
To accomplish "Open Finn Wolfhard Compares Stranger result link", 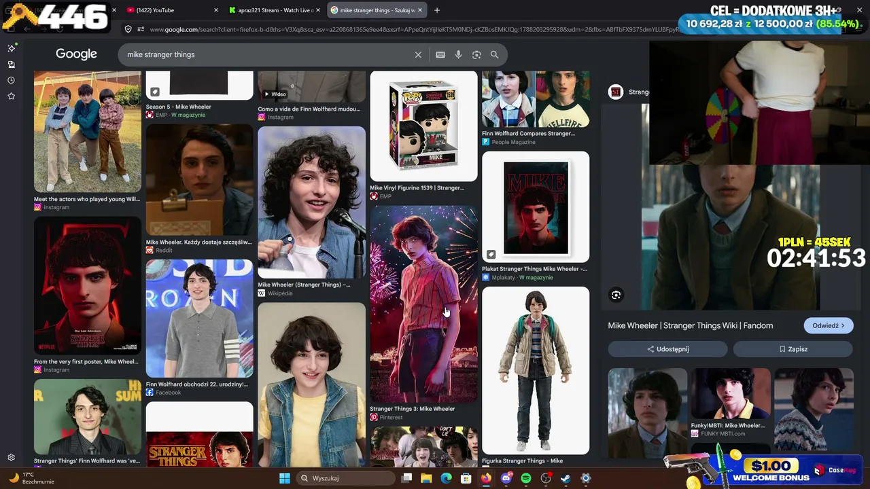I will point(528,134).
